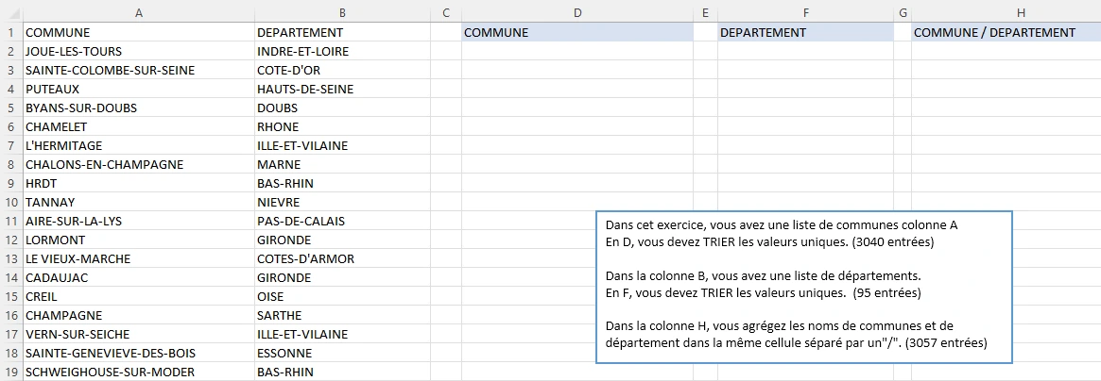1101x381 pixels.
Task: Click the select-all corner of the grid
Action: [10, 11]
